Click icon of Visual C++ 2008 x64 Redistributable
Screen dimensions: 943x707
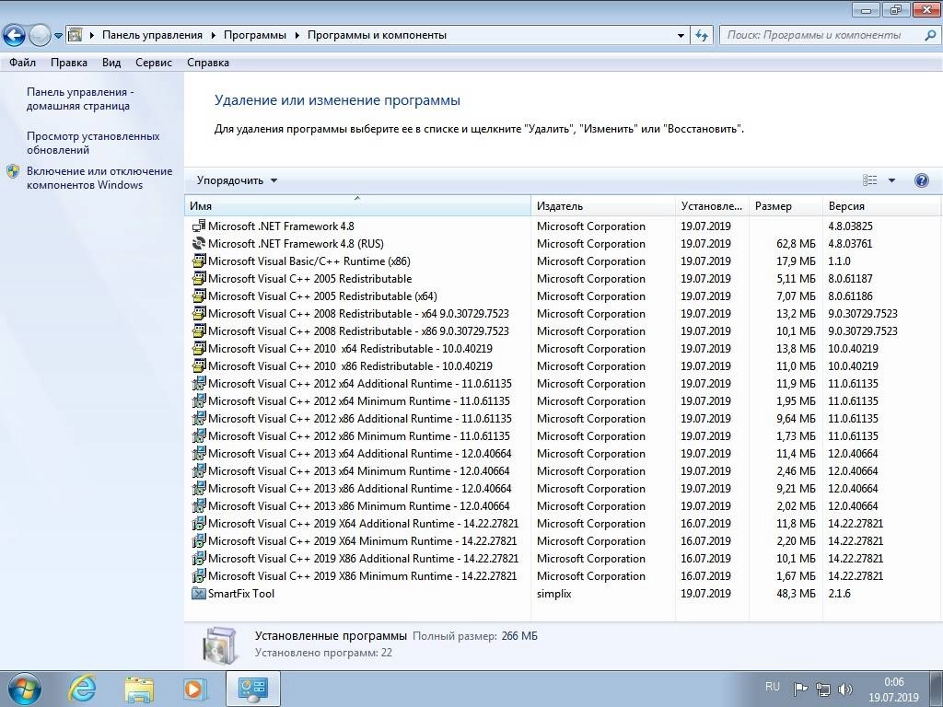[199, 313]
